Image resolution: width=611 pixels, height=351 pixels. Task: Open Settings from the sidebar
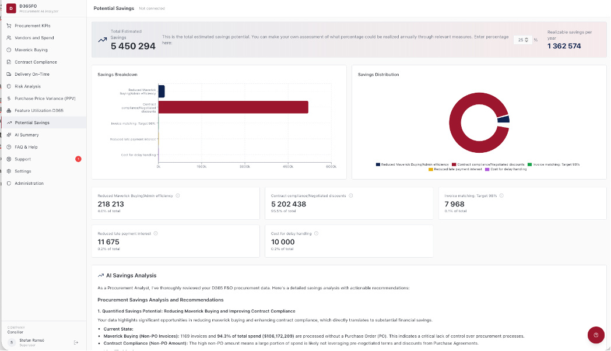(23, 171)
